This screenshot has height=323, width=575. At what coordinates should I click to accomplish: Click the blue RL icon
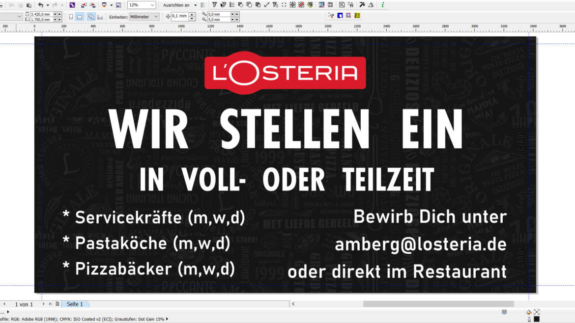321,5
